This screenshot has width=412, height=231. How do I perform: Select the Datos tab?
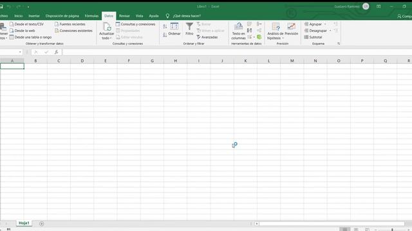[109, 16]
